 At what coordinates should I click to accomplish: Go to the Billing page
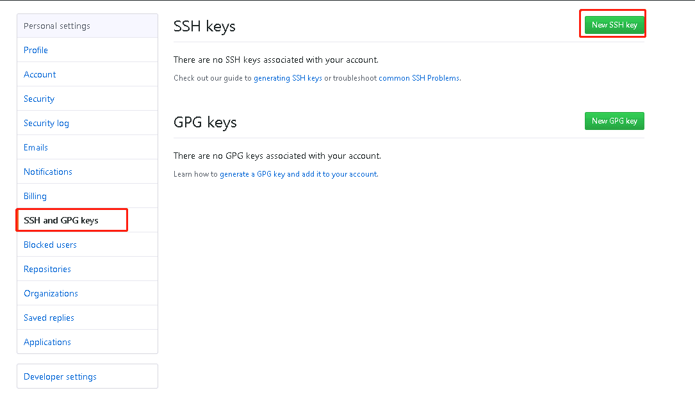[35, 196]
